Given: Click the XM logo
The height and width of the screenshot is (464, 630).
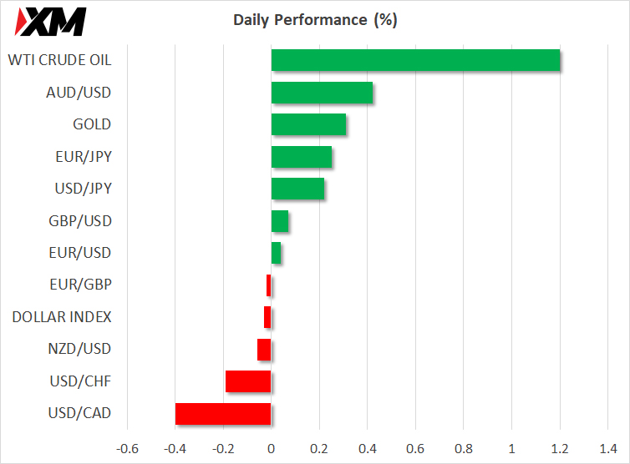Looking at the screenshot, I should [51, 22].
